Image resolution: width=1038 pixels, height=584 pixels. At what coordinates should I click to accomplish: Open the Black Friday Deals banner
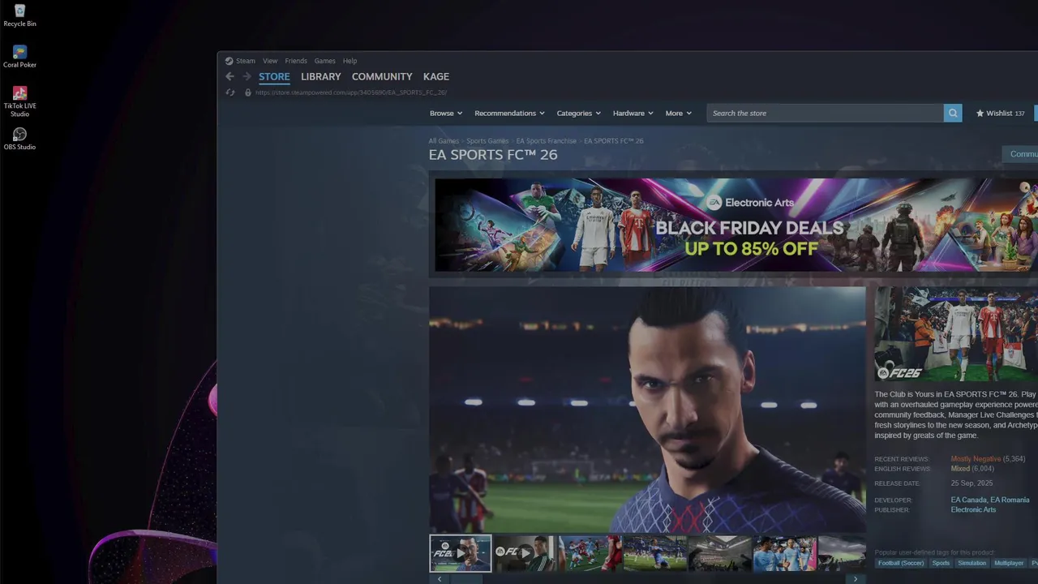[x=736, y=225]
